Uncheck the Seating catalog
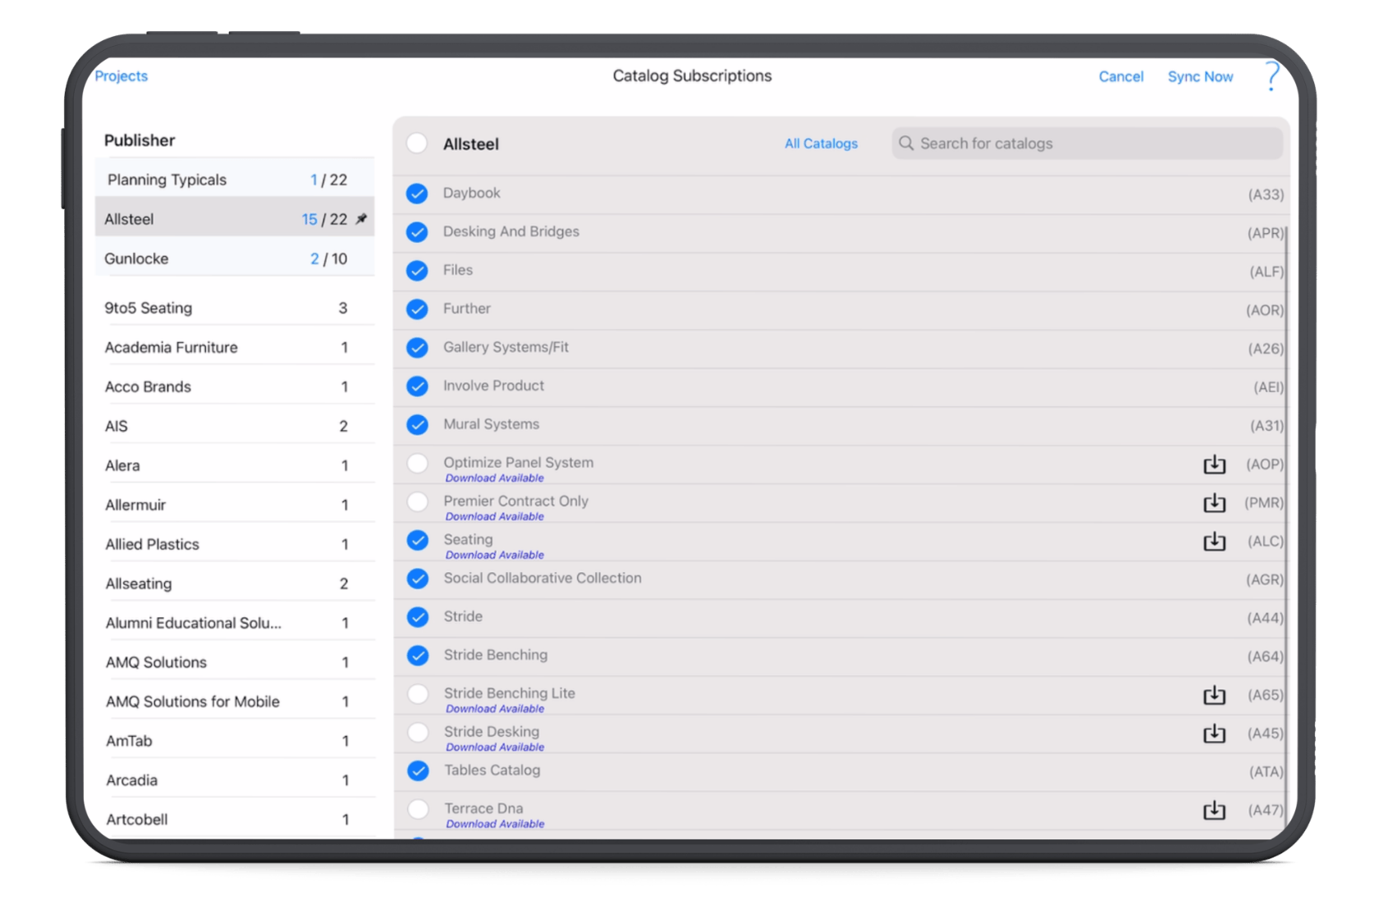Screen dimensions: 1379x919 (x=418, y=540)
